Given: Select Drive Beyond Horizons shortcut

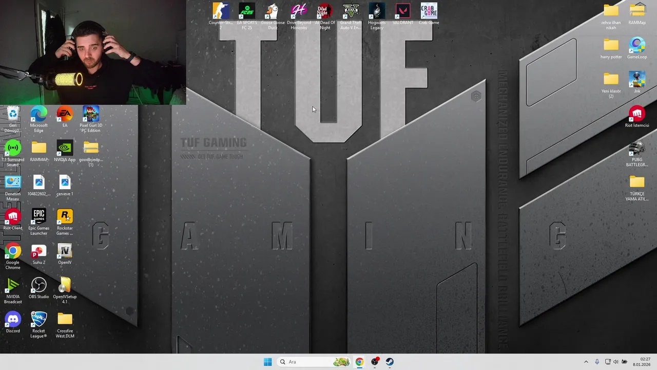Looking at the screenshot, I should tap(299, 11).
